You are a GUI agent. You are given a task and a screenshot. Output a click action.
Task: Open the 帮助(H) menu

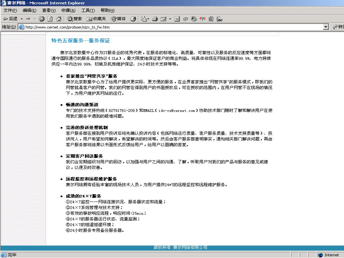coord(107,10)
